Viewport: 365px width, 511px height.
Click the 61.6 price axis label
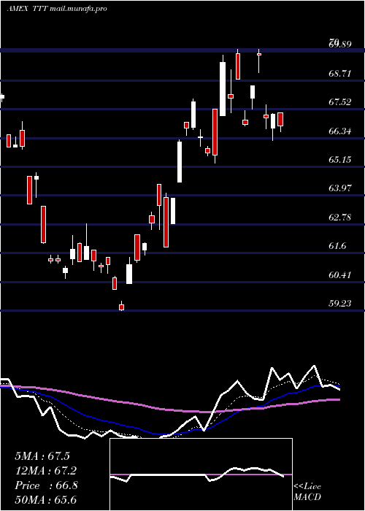(337, 246)
